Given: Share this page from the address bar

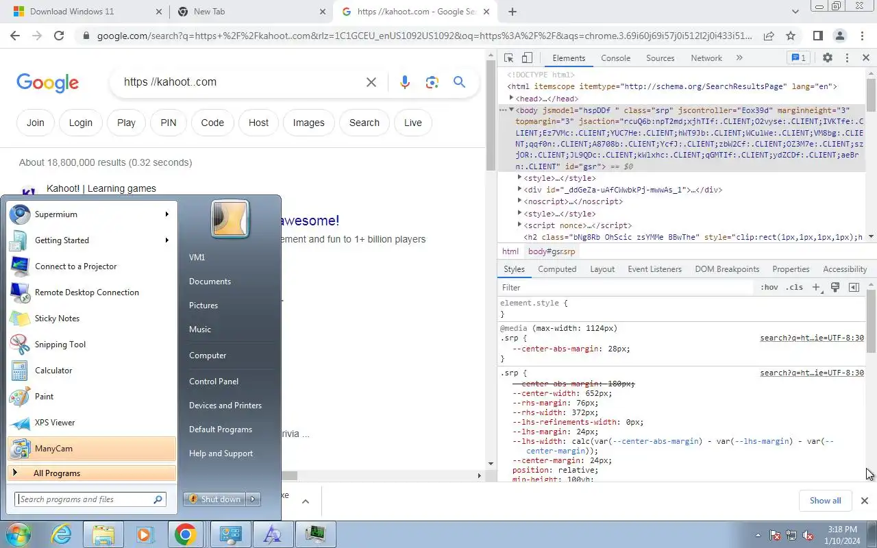Looking at the screenshot, I should point(769,36).
